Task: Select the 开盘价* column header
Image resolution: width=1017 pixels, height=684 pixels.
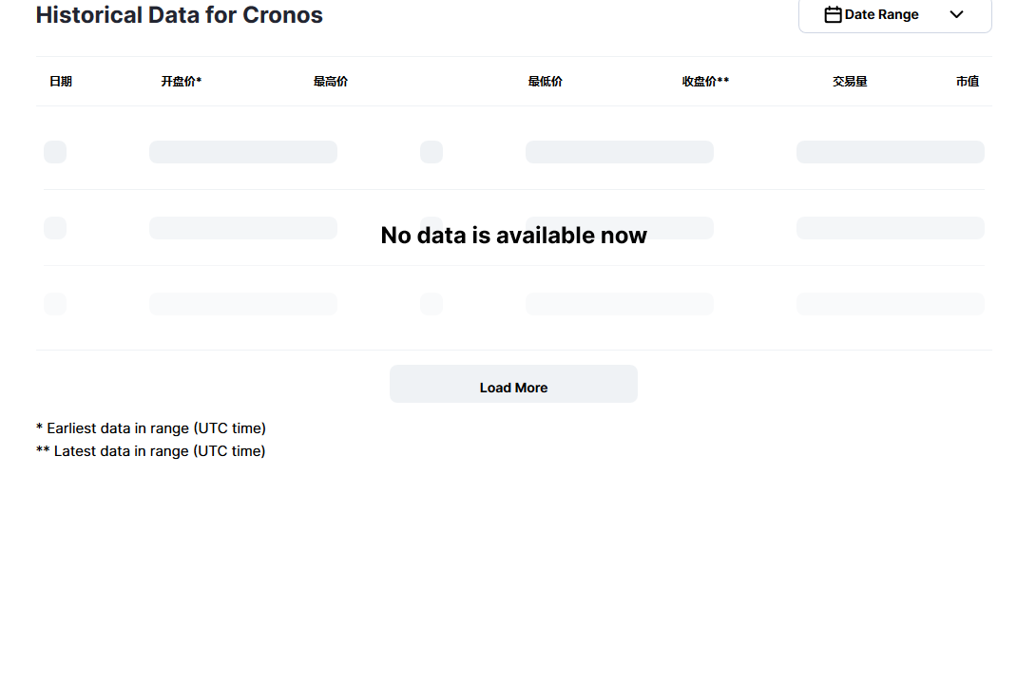Action: [181, 81]
